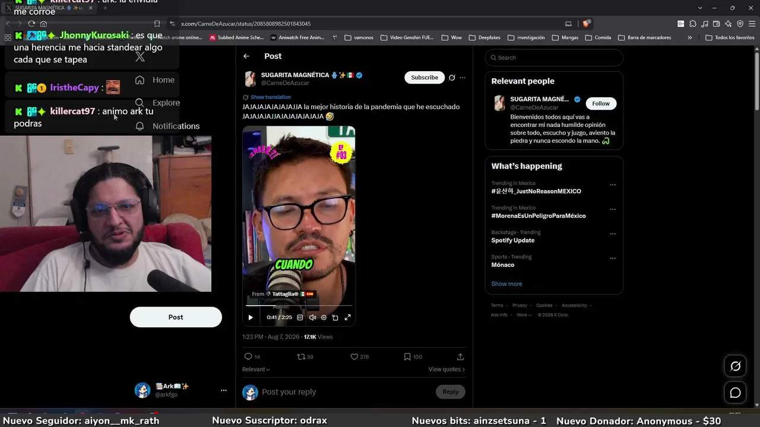Play the video in the post

pos(251,317)
